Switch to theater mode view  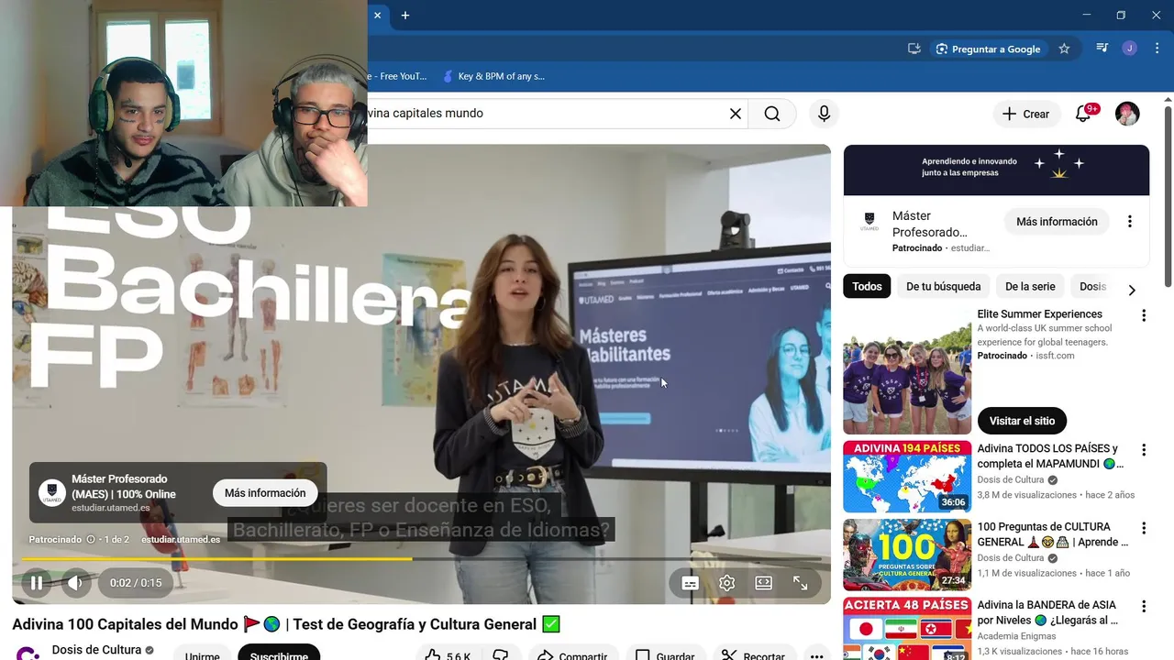pyautogui.click(x=763, y=583)
